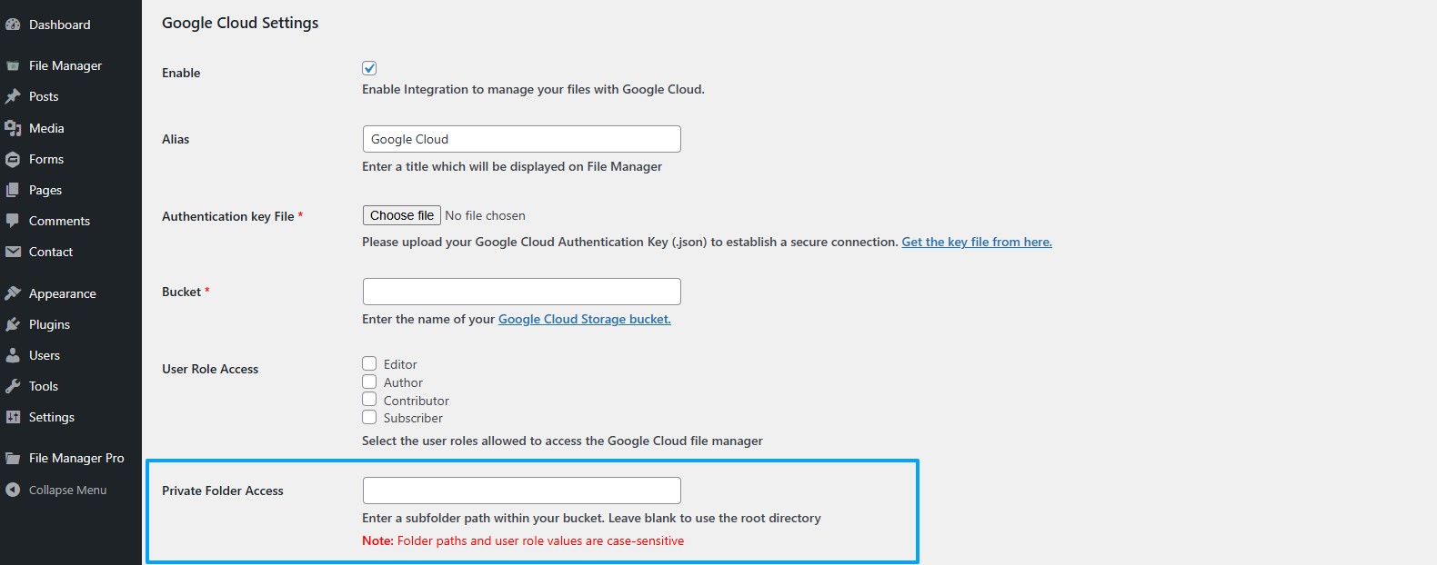Open the Media menu item
Viewport: 1437px width, 565px height.
click(x=46, y=128)
